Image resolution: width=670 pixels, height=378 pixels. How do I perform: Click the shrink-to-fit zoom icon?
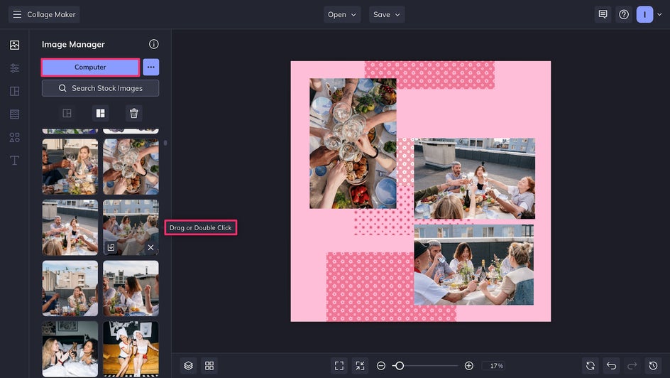(361, 366)
